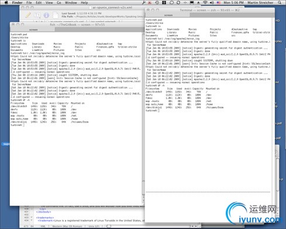Click the fish TheGitBook terminal title bar

[x=77, y=25]
